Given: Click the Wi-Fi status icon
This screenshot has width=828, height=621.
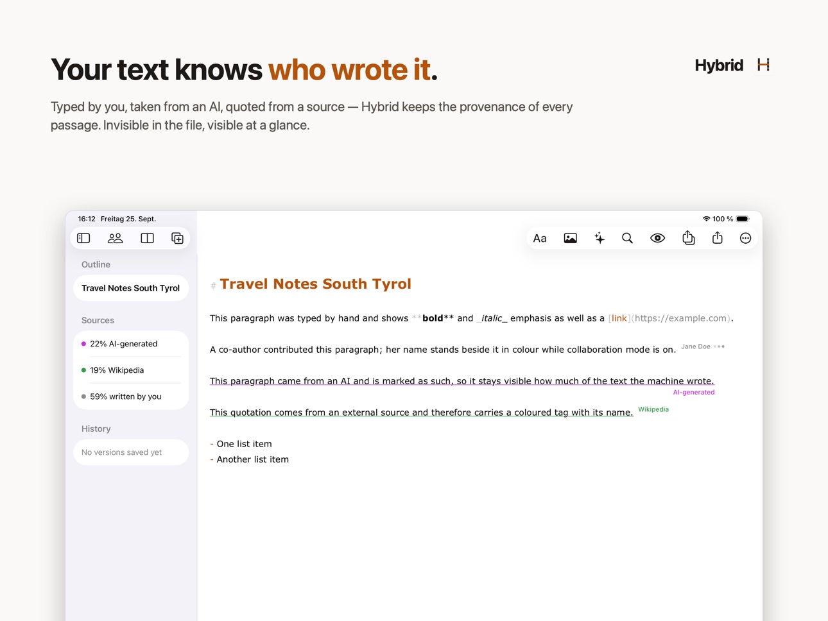Looking at the screenshot, I should (707, 219).
